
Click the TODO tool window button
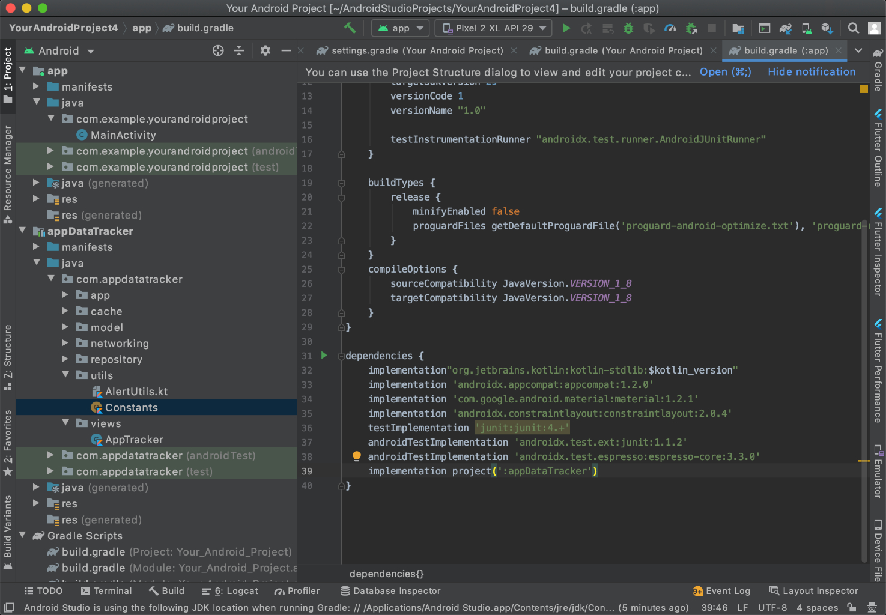coord(43,591)
